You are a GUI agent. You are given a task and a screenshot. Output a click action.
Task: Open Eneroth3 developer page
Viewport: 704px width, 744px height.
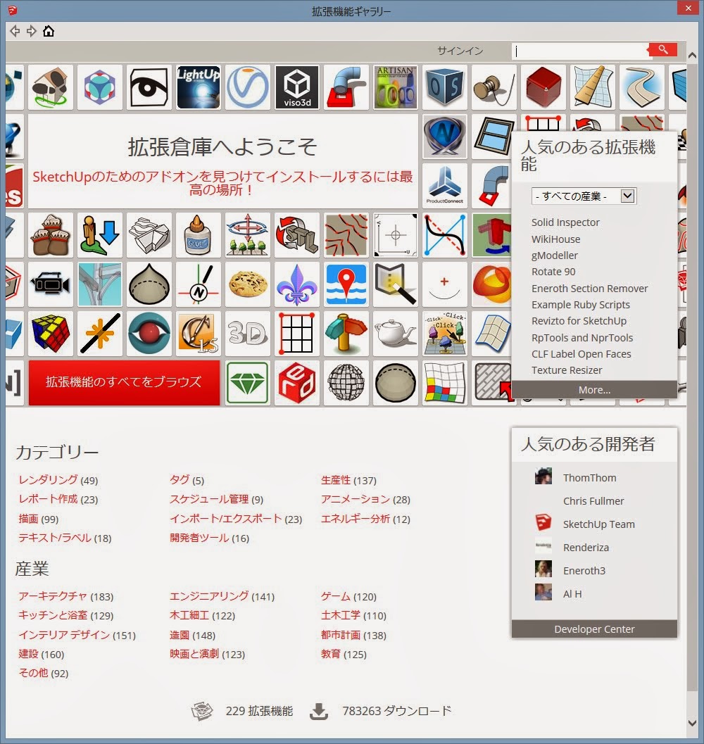[584, 571]
